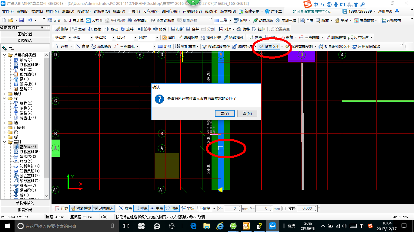
Task: Open the 单构件输入 section
Action: tap(25, 203)
